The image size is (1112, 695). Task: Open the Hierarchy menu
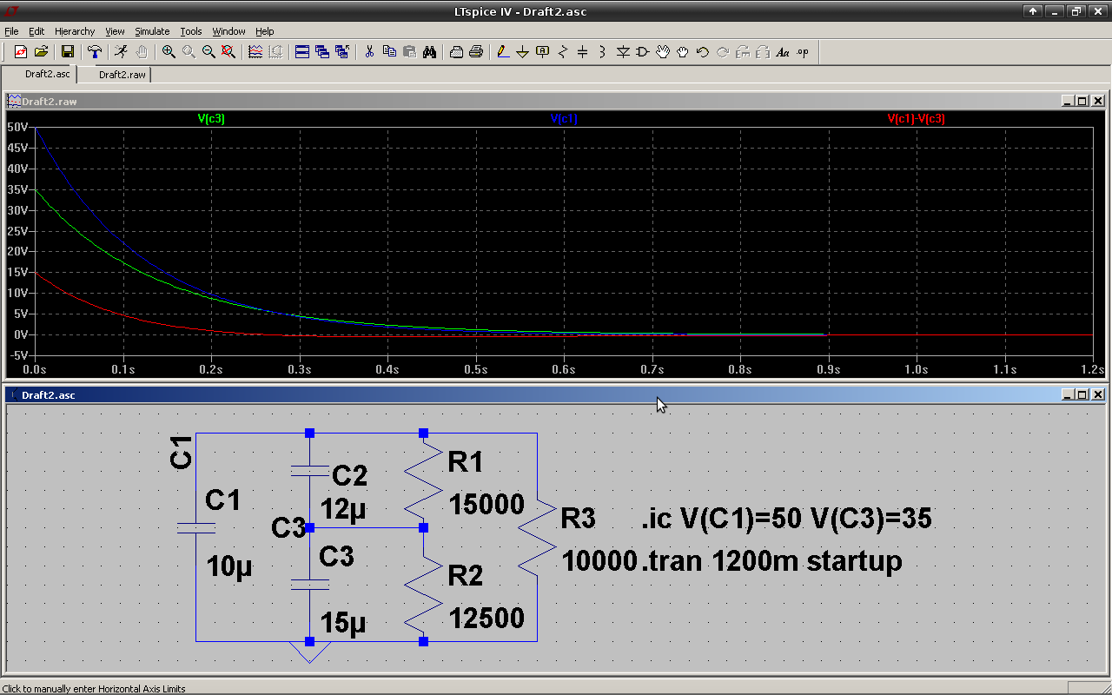(x=75, y=31)
